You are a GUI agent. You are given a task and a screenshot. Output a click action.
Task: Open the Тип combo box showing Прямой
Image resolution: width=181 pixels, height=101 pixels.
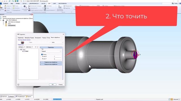[51, 51]
